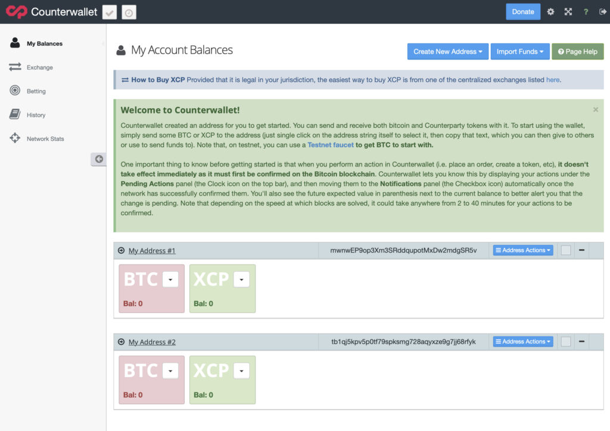Open BTC dropdown in My Address #2
The height and width of the screenshot is (431, 610).
170,371
